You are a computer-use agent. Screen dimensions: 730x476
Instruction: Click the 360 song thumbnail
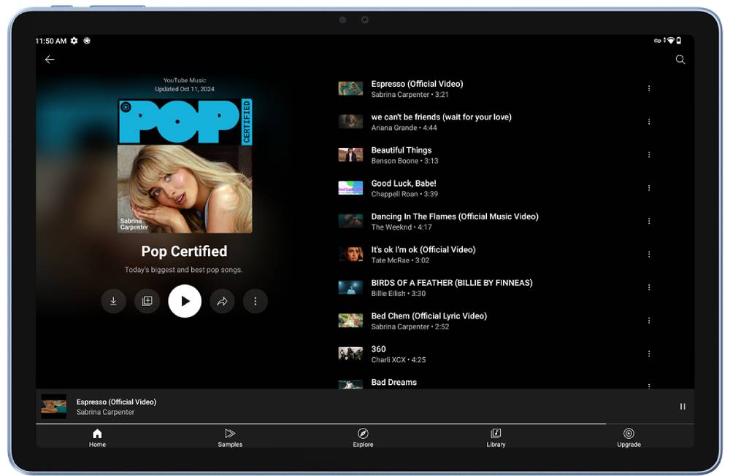tap(350, 354)
